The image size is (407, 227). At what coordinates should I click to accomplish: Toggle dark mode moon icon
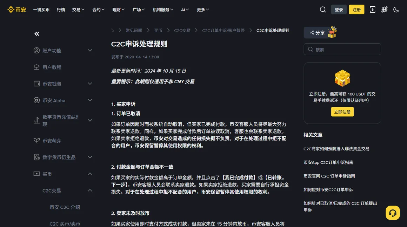(x=396, y=9)
